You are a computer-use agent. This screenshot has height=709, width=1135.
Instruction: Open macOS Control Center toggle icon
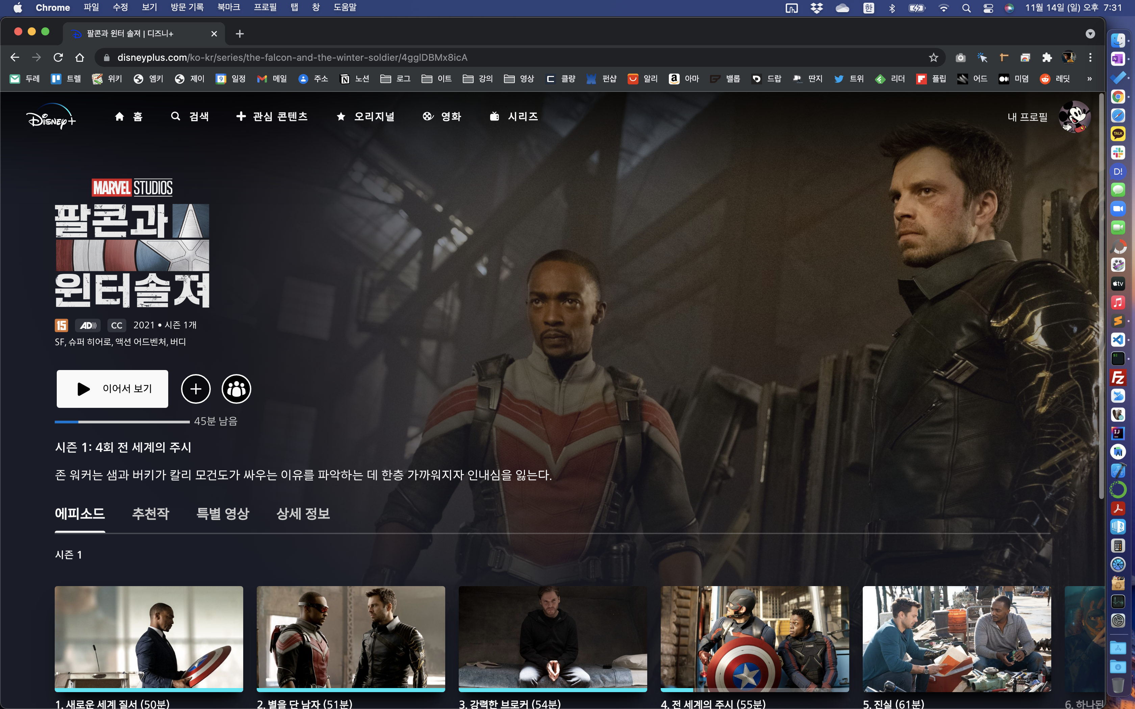988,8
